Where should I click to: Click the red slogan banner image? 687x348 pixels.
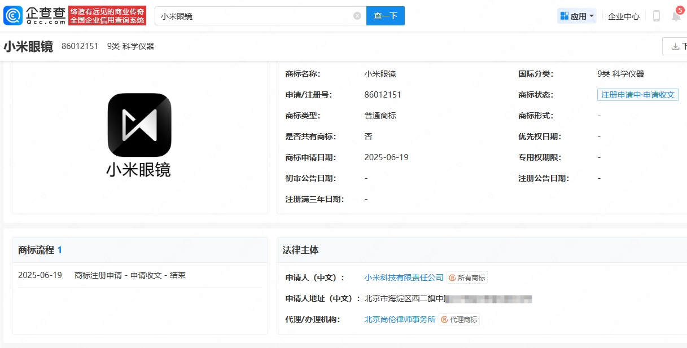pos(107,16)
